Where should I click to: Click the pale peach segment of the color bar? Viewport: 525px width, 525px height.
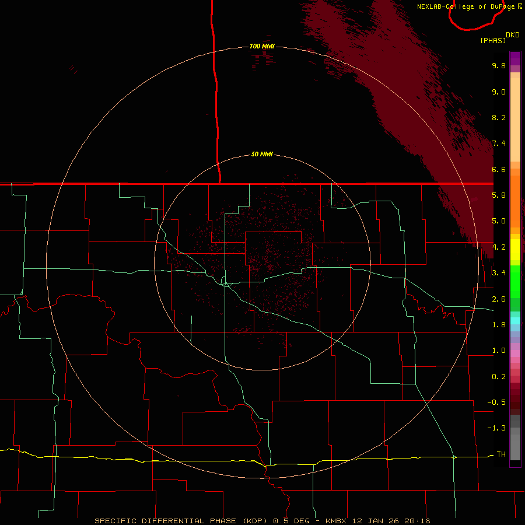point(515,120)
